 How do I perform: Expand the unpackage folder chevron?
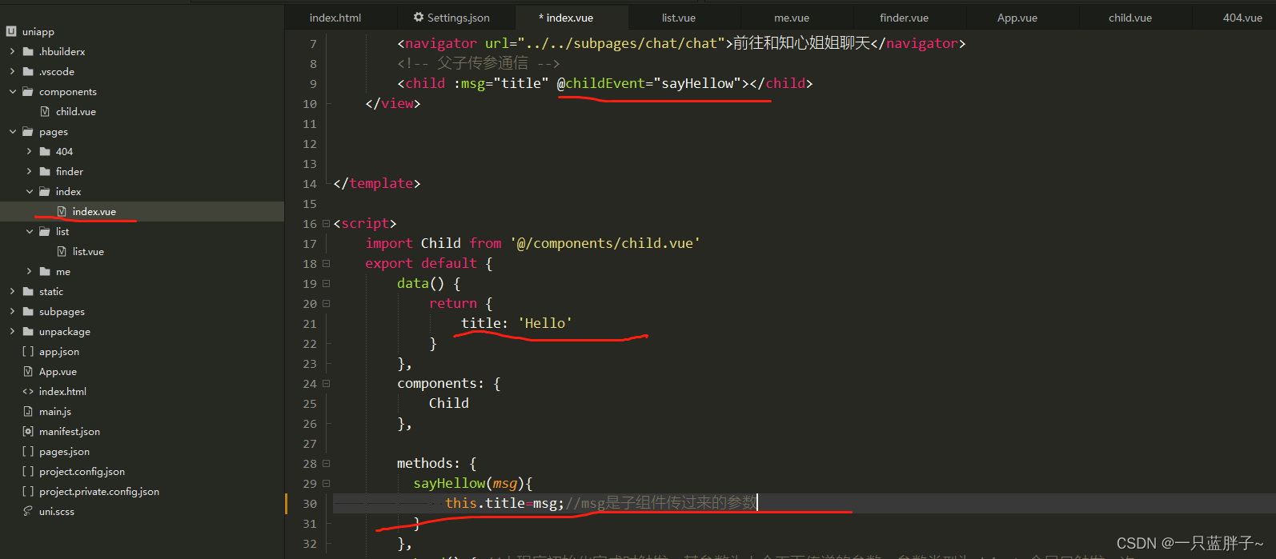click(12, 331)
